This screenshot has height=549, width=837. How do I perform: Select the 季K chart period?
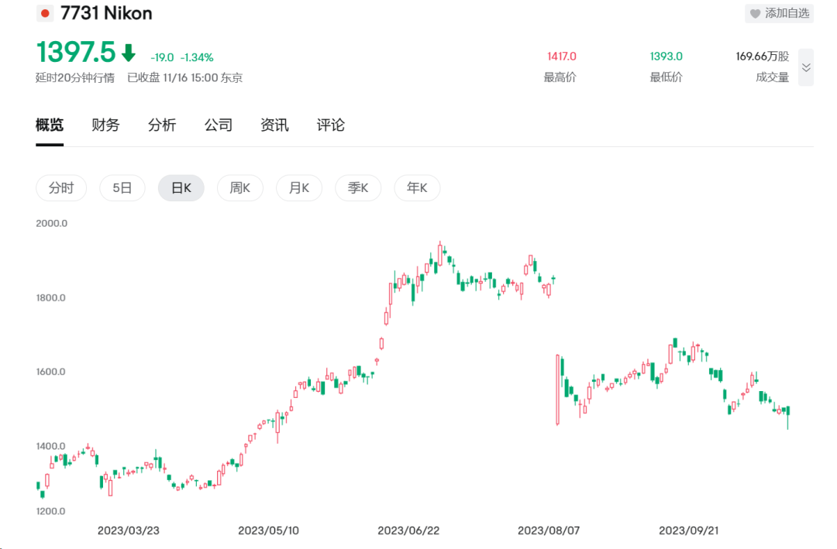[x=358, y=188]
